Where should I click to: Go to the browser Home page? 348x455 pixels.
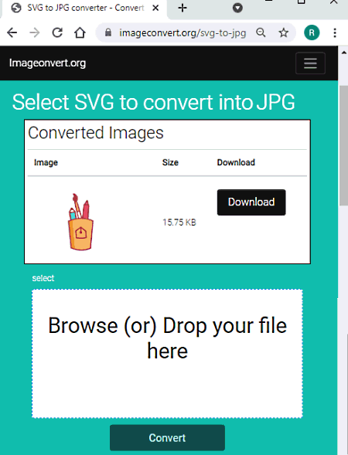pyautogui.click(x=80, y=32)
